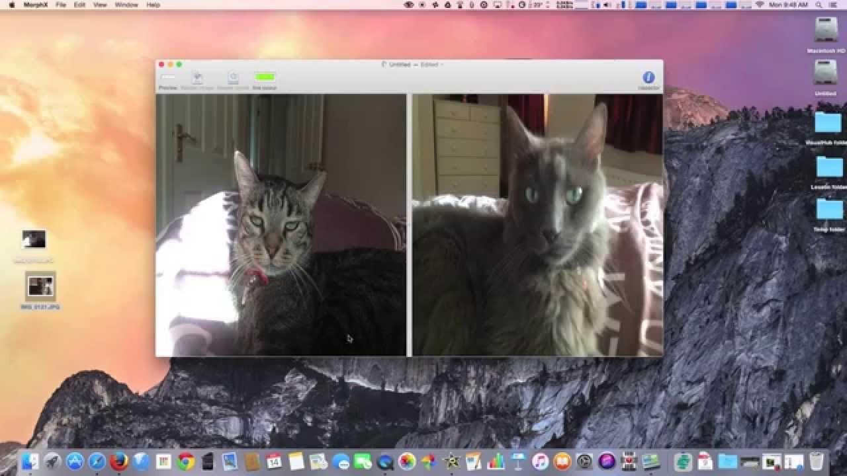
Task: Open the View menu
Action: pos(100,5)
